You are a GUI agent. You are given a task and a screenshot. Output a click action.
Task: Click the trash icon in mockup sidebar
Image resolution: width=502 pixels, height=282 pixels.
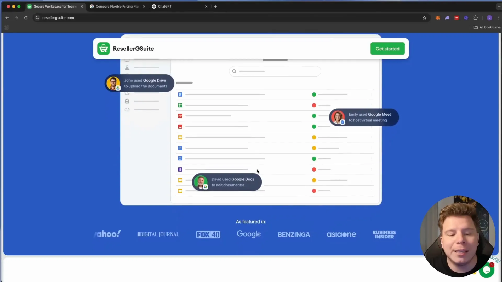[127, 101]
